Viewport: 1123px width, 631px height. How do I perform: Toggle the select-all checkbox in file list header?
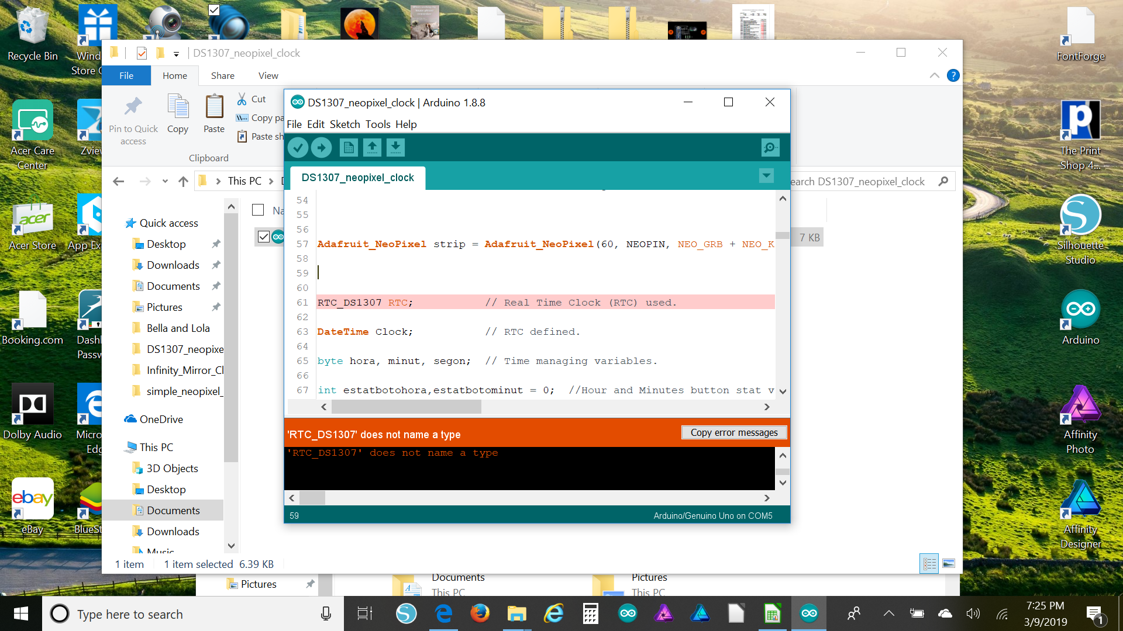point(258,210)
